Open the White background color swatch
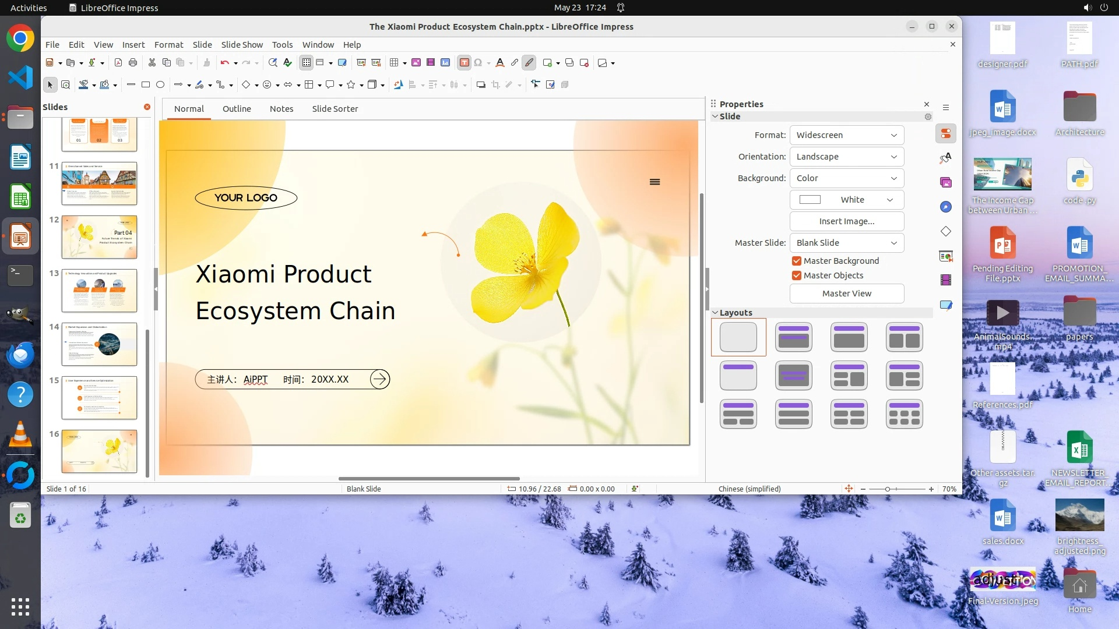The width and height of the screenshot is (1119, 629). point(846,200)
